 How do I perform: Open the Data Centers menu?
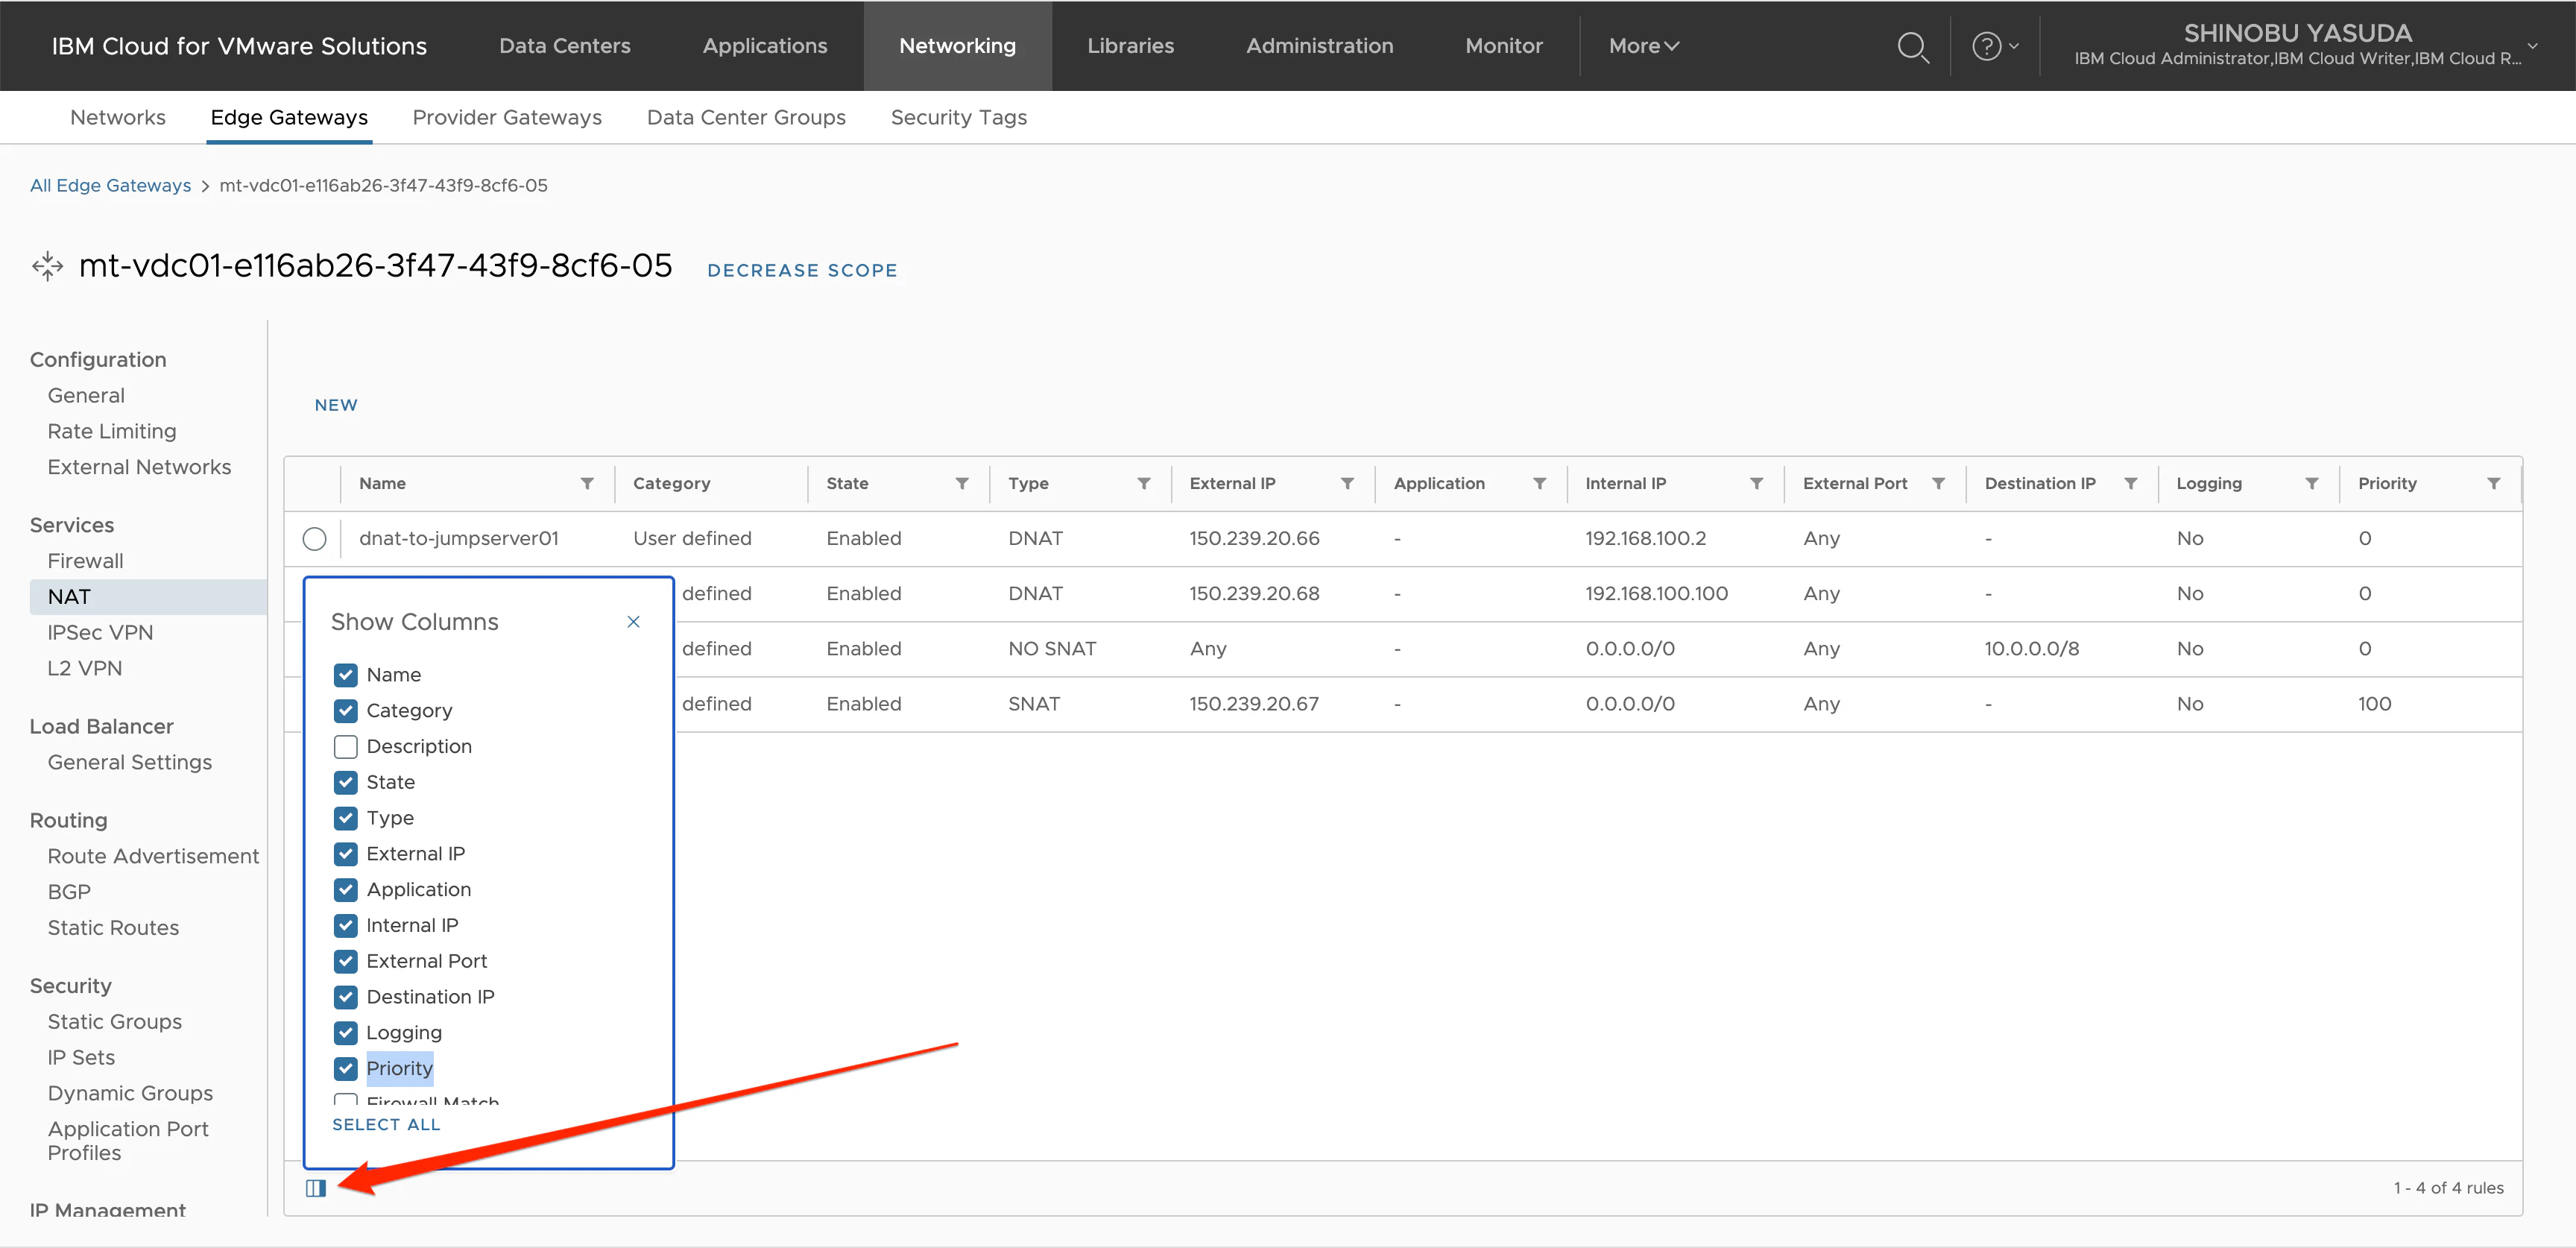tap(564, 46)
